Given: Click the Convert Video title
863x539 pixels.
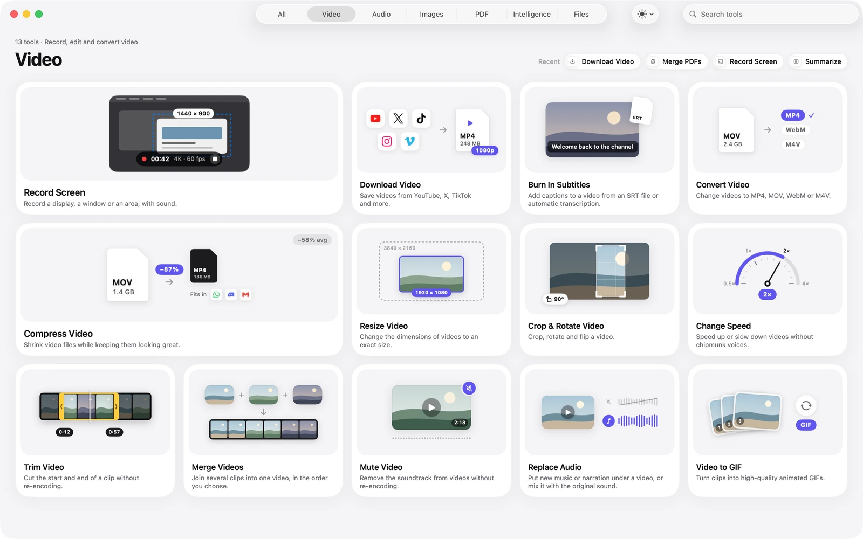Looking at the screenshot, I should coord(722,185).
